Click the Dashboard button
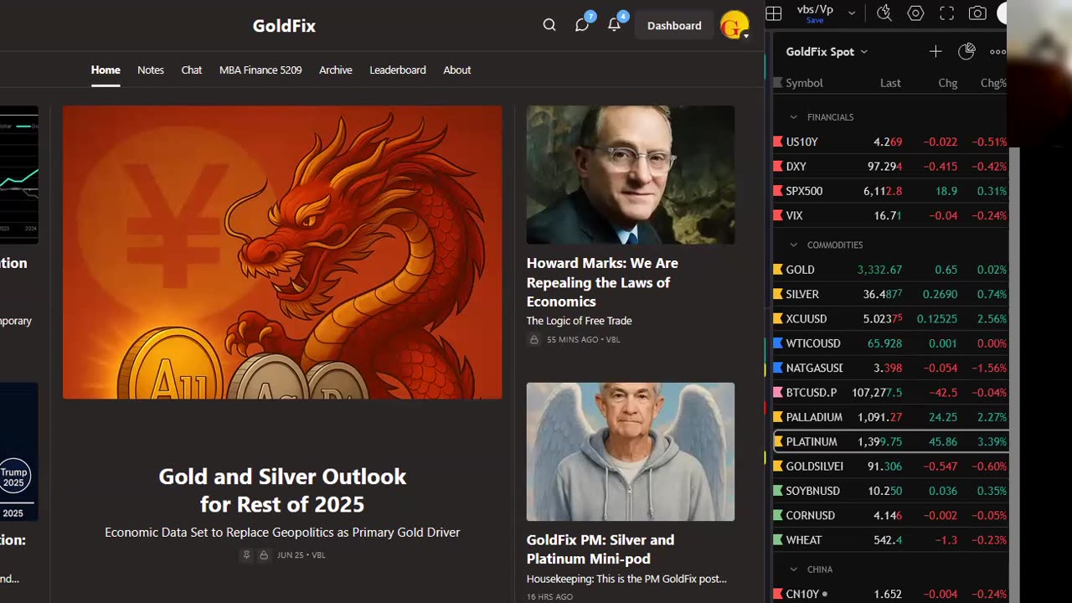Viewport: 1072px width, 603px height. (674, 25)
